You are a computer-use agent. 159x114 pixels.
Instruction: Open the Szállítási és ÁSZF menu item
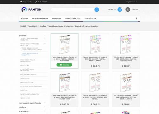pyautogui.click(x=73, y=18)
